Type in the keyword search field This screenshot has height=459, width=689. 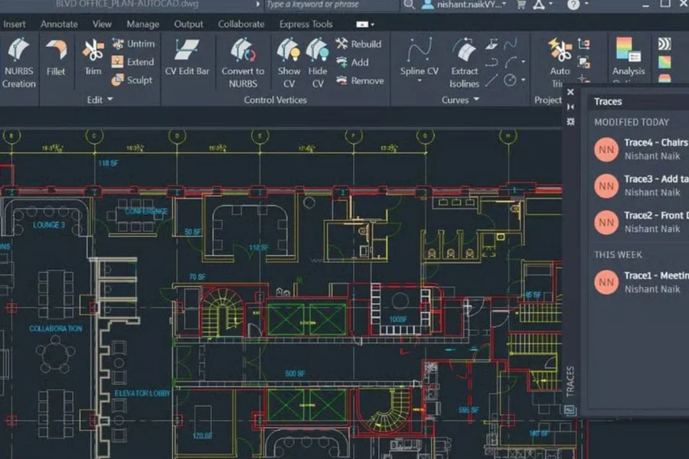331,5
